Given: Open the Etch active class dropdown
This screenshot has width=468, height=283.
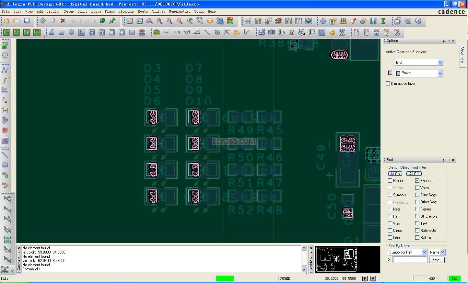Looking at the screenshot, I should tap(440, 62).
